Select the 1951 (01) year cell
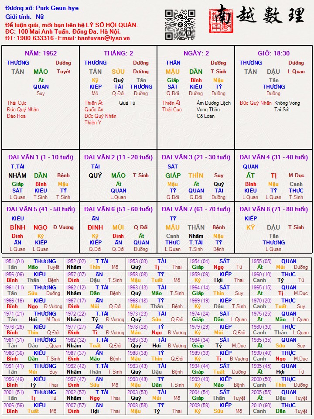 [x=14, y=261]
